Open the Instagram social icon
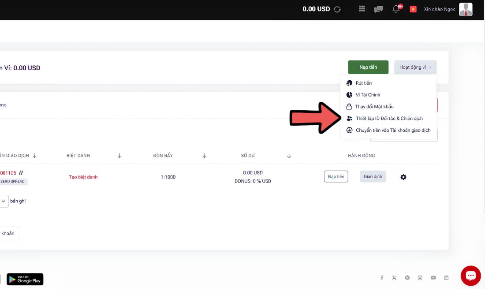This screenshot has width=485, height=291. pos(420,278)
